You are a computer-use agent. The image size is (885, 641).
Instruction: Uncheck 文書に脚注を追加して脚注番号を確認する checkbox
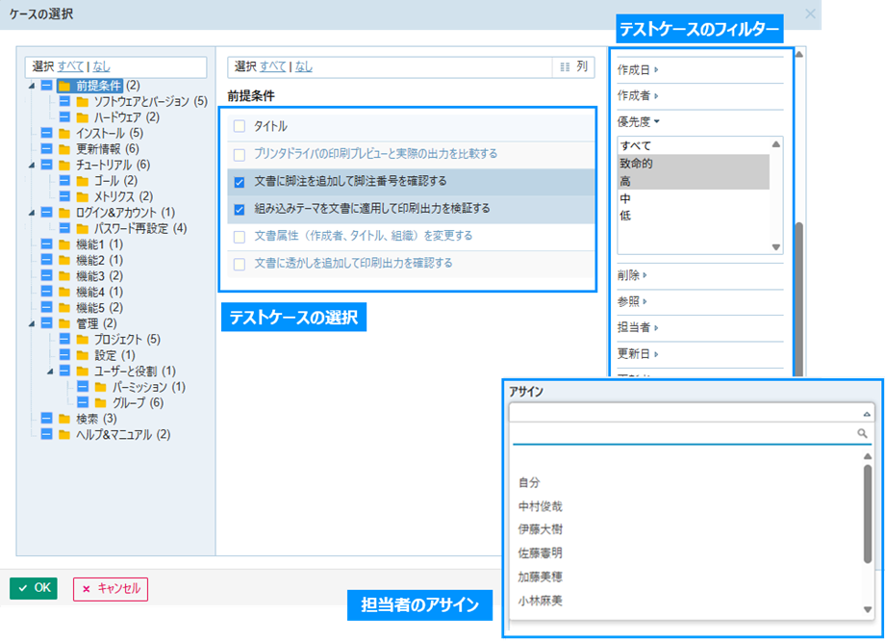point(240,181)
